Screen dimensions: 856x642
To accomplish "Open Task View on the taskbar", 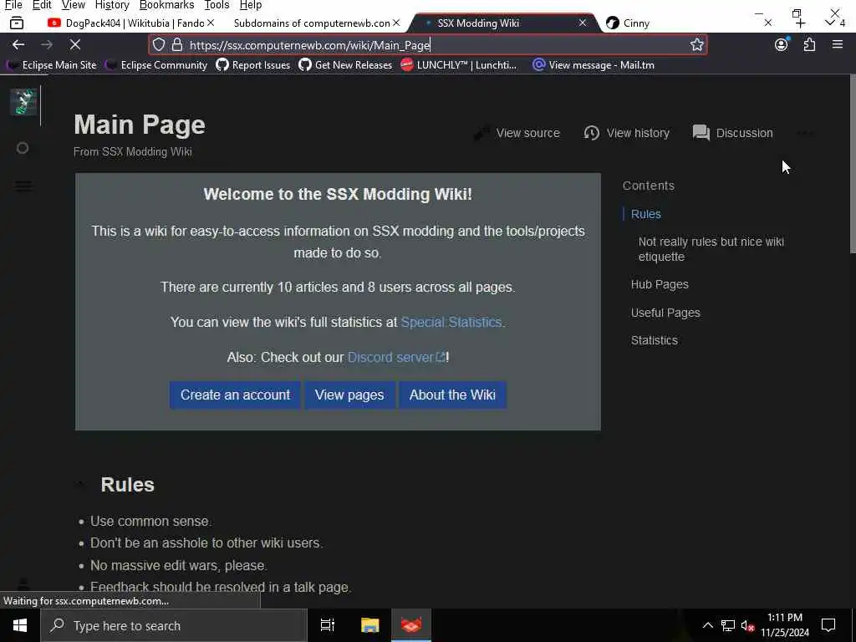I will click(328, 625).
